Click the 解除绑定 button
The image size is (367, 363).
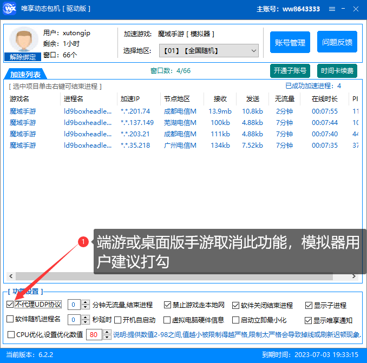[23, 57]
